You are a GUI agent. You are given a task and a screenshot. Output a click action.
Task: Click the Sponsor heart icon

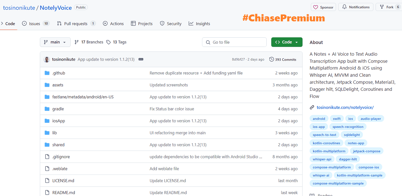pos(316,7)
